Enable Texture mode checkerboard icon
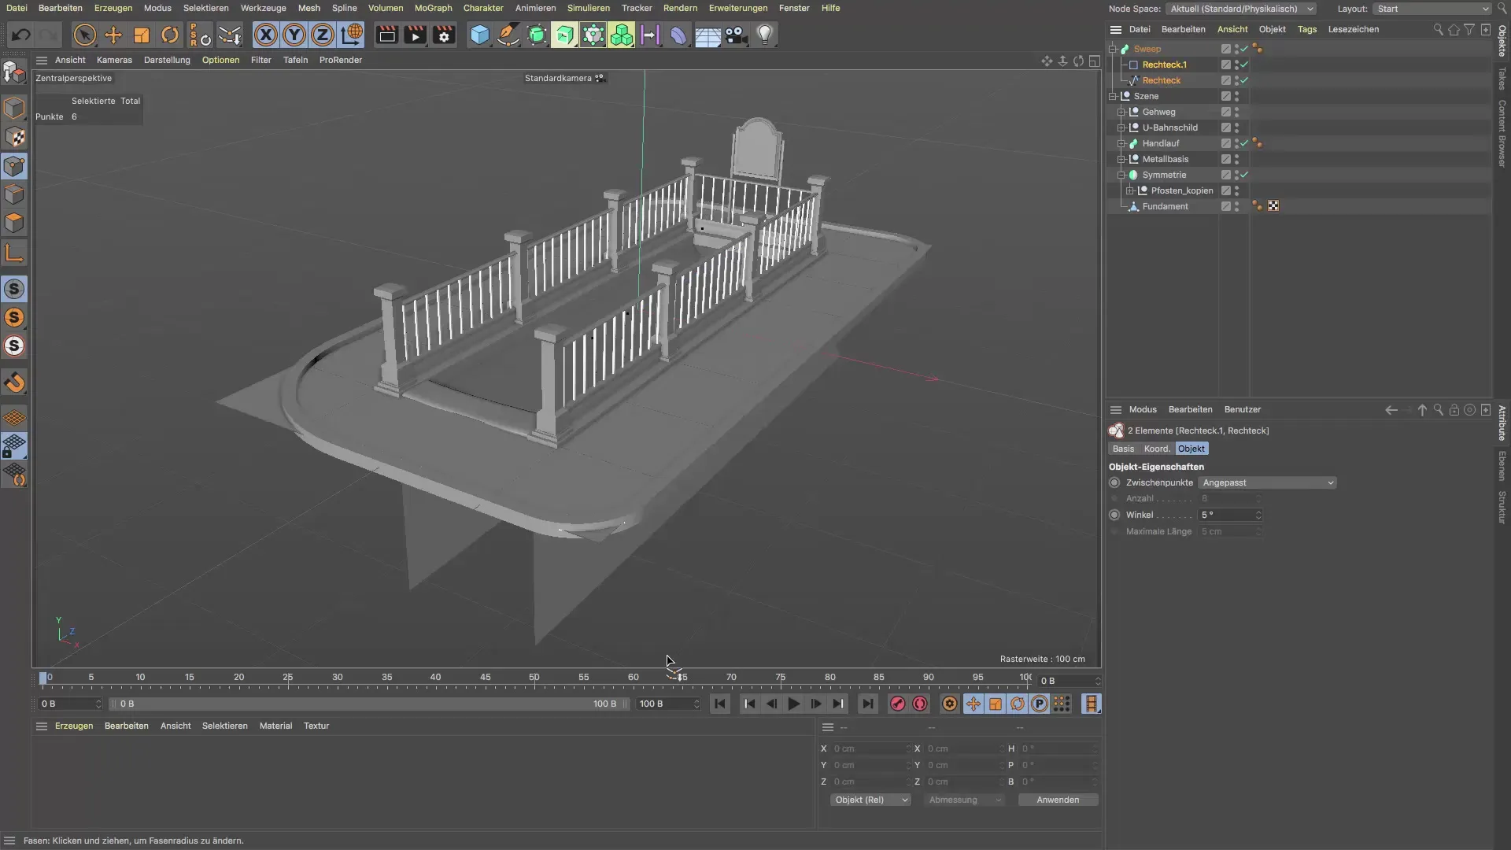 pyautogui.click(x=14, y=137)
